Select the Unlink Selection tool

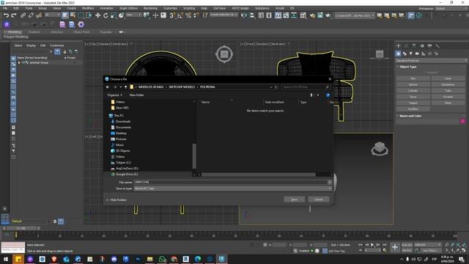coord(31,15)
